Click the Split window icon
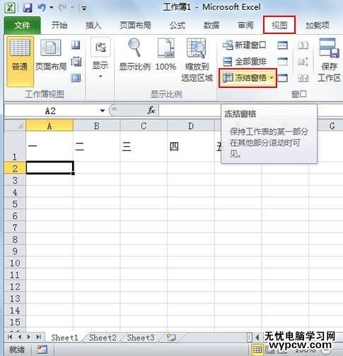This screenshot has height=356, width=343. [x=282, y=45]
